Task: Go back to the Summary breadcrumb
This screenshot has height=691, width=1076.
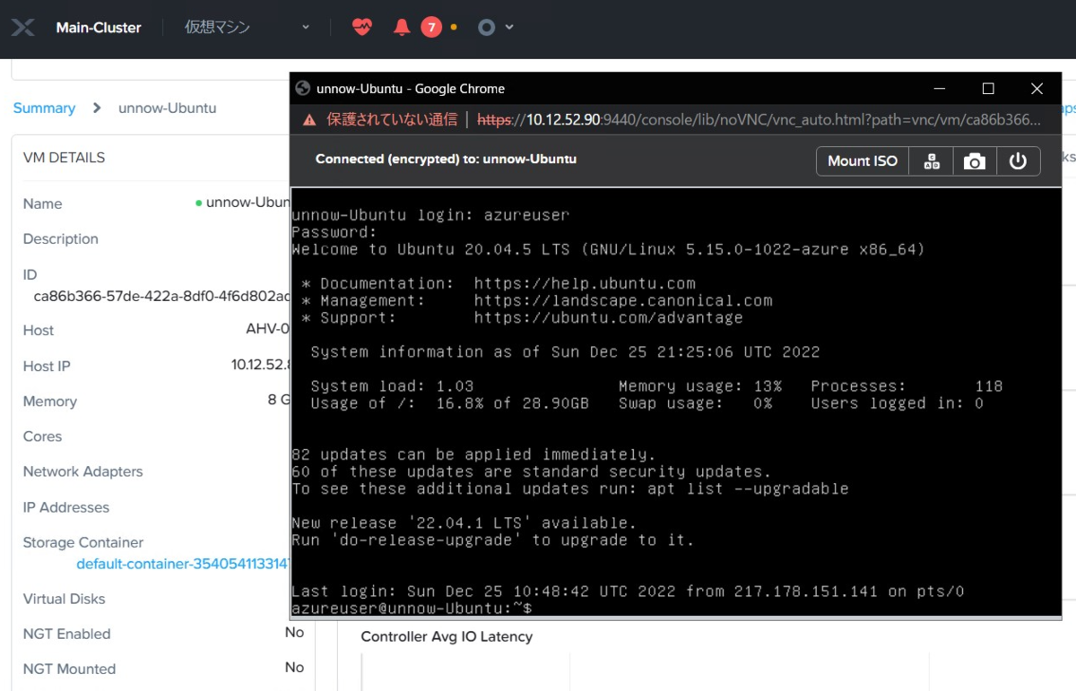Action: 44,108
